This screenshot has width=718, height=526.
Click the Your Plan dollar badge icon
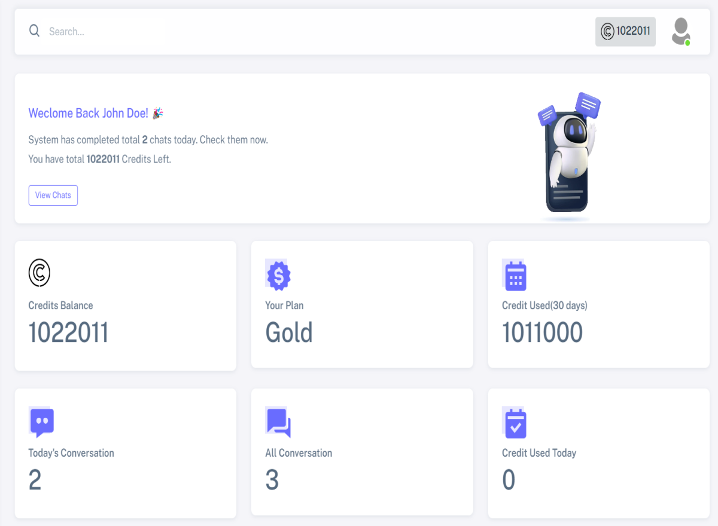tap(278, 275)
